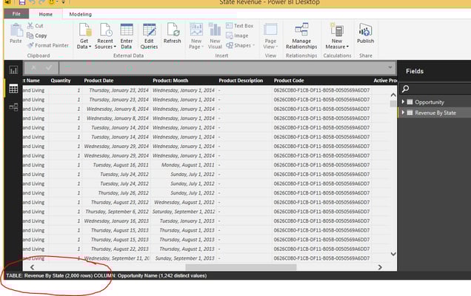The height and width of the screenshot is (296, 471).
Task: Expand the Revenue By State table
Action: click(403, 112)
